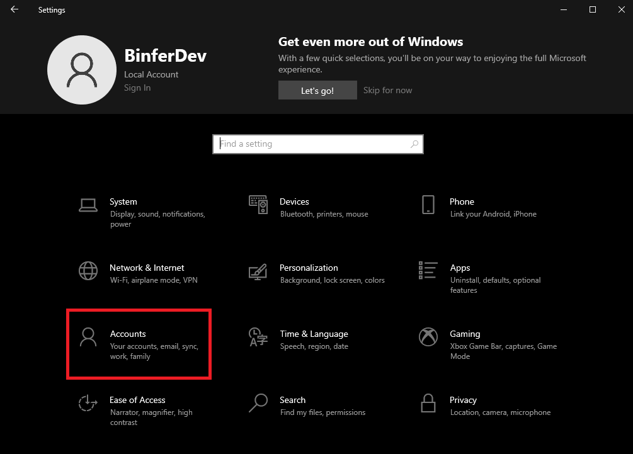Minimize the Settings window
This screenshot has width=633, height=454.
pyautogui.click(x=564, y=9)
